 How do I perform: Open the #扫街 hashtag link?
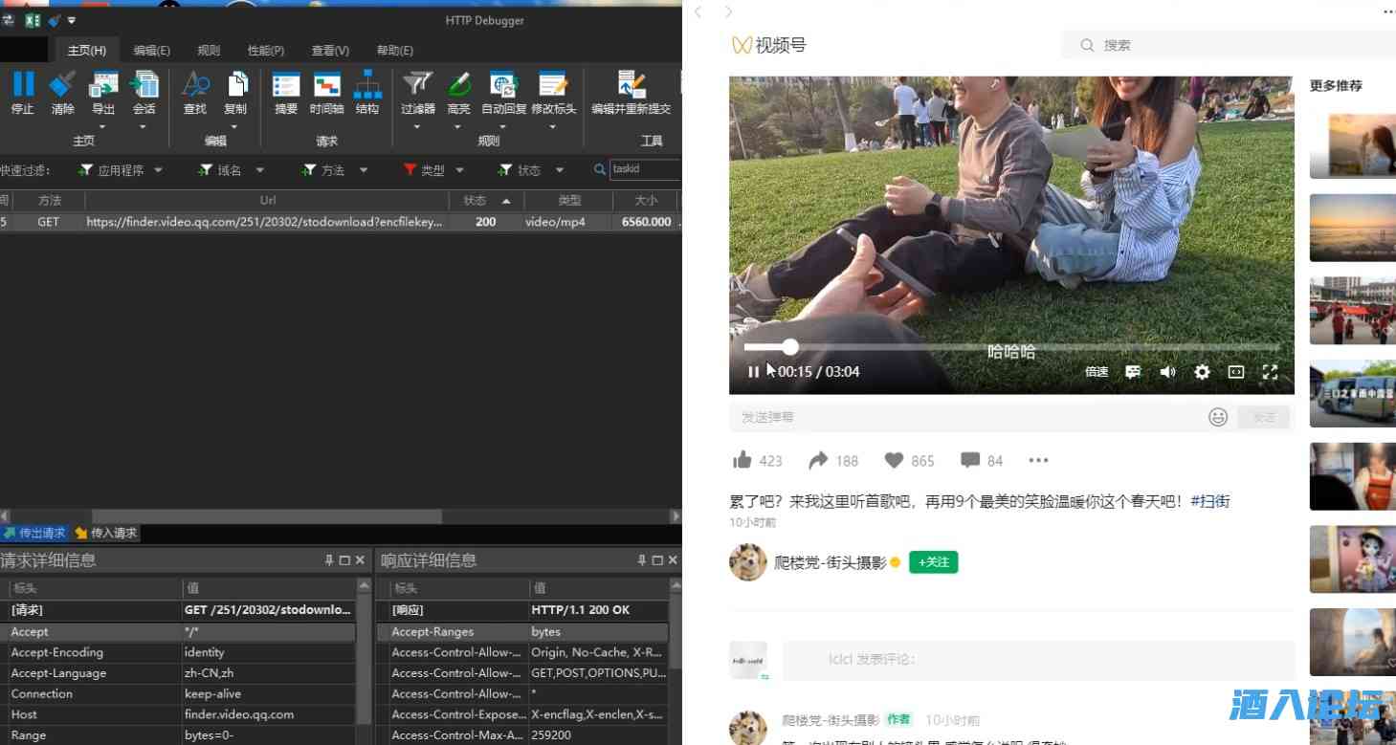pos(1210,500)
